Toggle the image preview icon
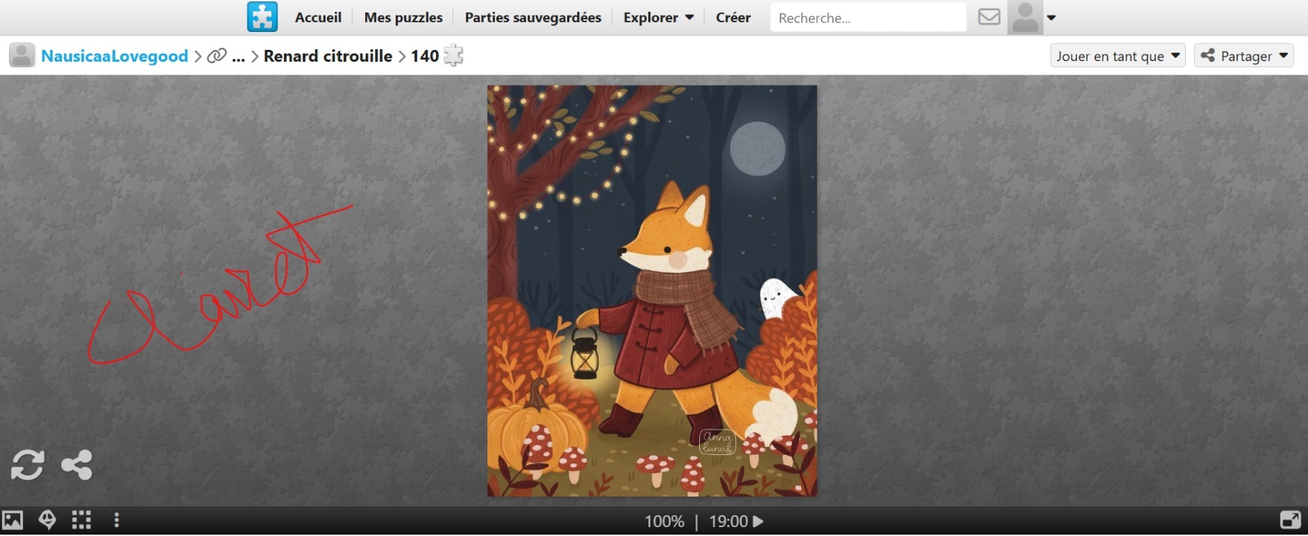Screen dimensions: 1308x536 click(13, 520)
